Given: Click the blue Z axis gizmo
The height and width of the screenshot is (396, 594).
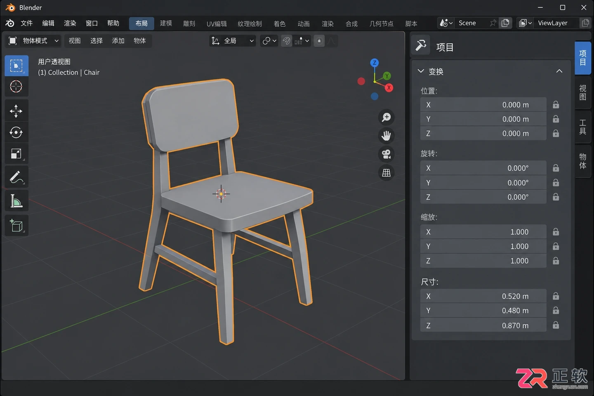Looking at the screenshot, I should point(375,63).
